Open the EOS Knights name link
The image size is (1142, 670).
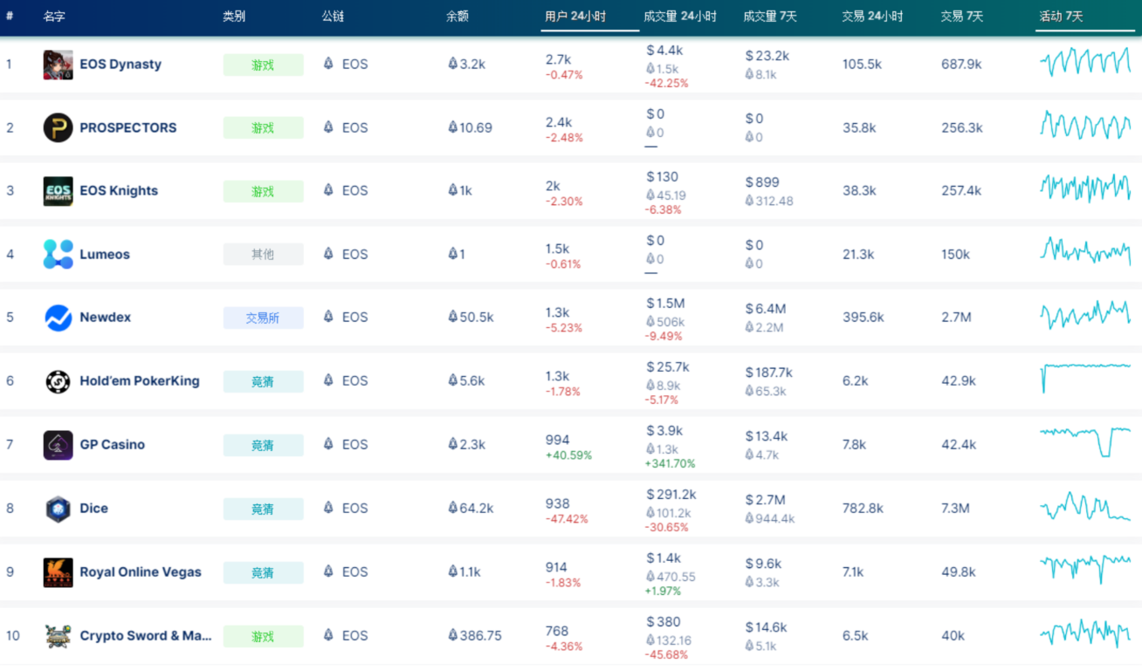coord(119,191)
